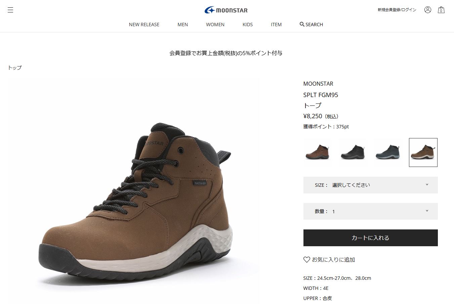Viewport: 454px width, 304px height.
Task: Expand the 数量 quantity dropdown
Action: pos(370,211)
